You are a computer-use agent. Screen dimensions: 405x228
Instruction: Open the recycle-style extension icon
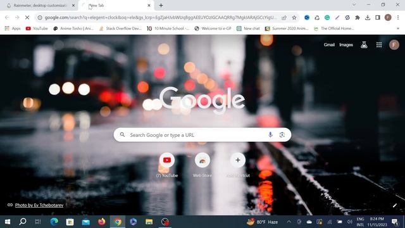(x=317, y=18)
